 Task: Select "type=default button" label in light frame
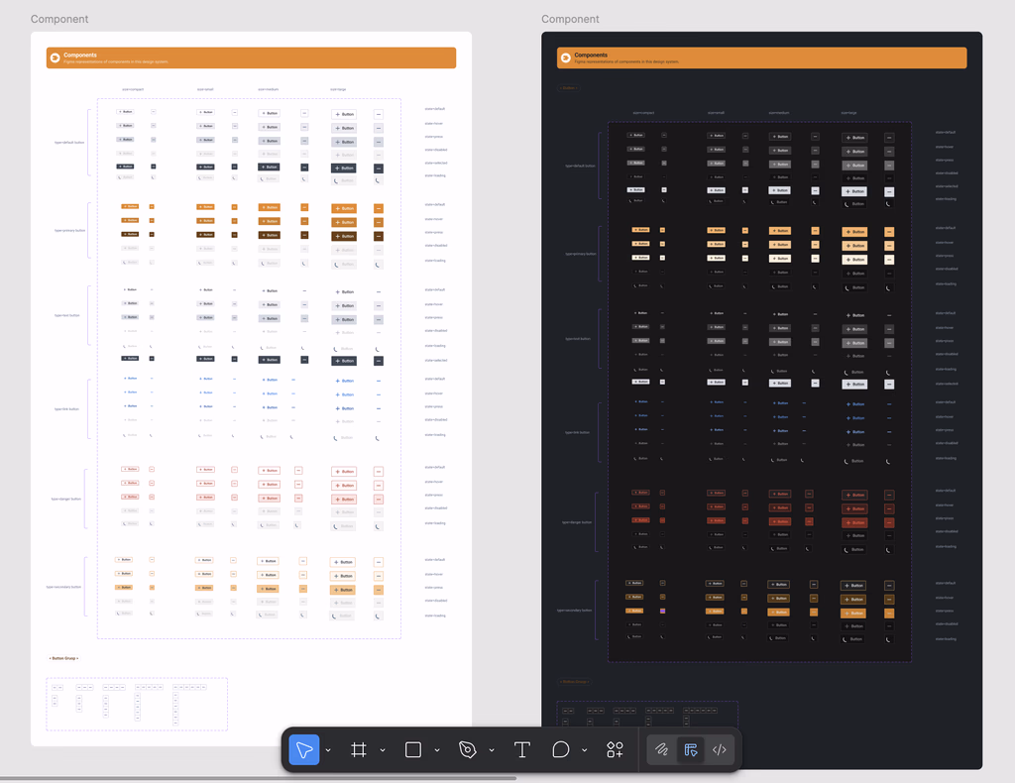[69, 143]
